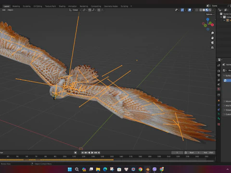Open the Object menu in viewport header
The image size is (231, 173).
10,10
